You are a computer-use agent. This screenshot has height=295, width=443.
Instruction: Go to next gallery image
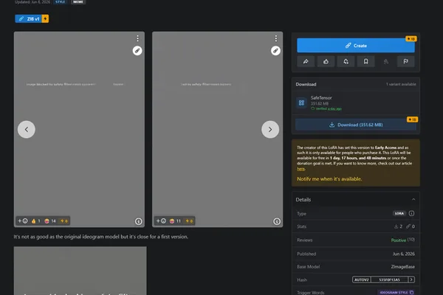pos(270,130)
